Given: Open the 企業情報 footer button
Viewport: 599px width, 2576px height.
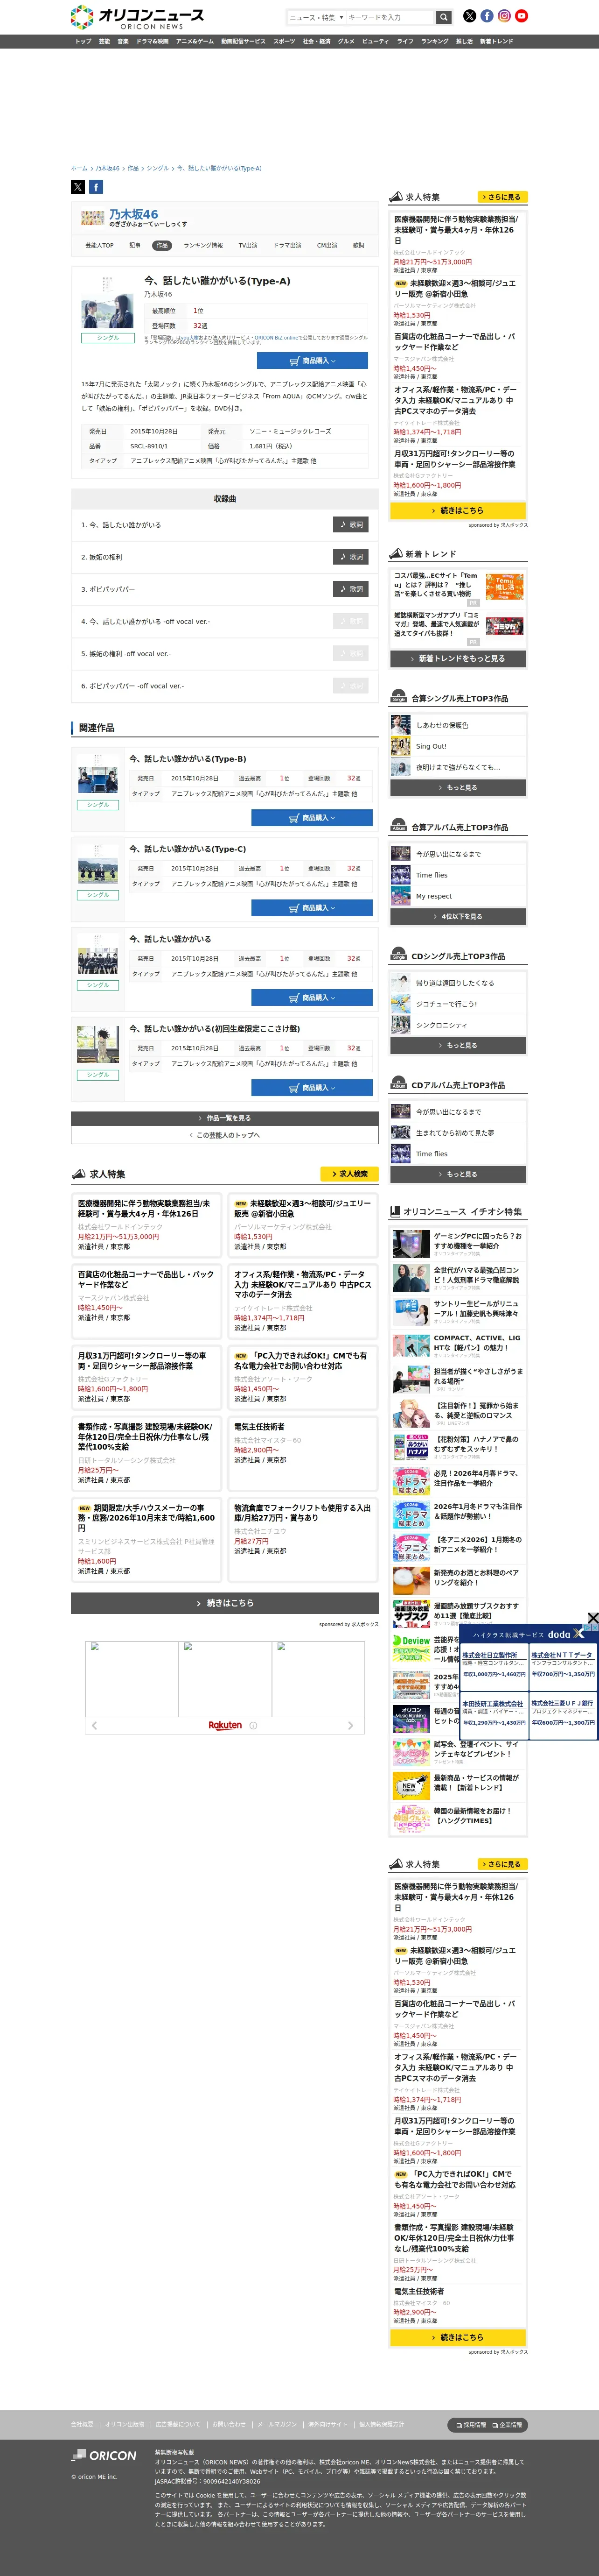Looking at the screenshot, I should (x=508, y=2425).
